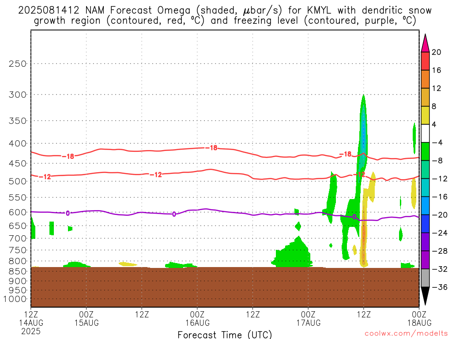
Task: Select the 700 pressure level label
Action: coord(18,238)
